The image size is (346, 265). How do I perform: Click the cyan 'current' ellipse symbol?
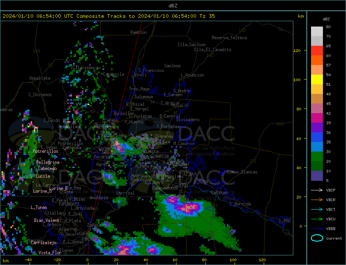(317, 238)
